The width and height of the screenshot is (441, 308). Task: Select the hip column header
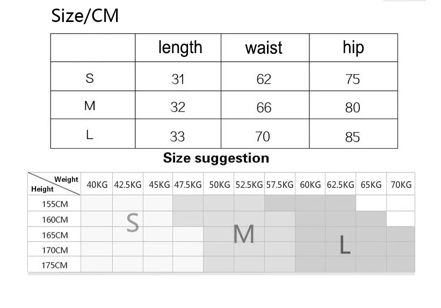pos(353,48)
